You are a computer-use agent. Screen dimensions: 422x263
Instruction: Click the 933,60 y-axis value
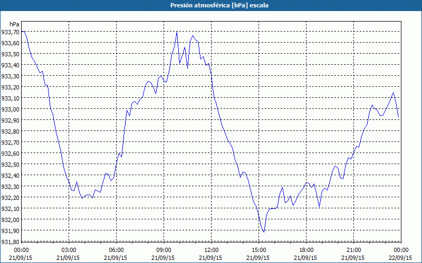tap(10, 43)
